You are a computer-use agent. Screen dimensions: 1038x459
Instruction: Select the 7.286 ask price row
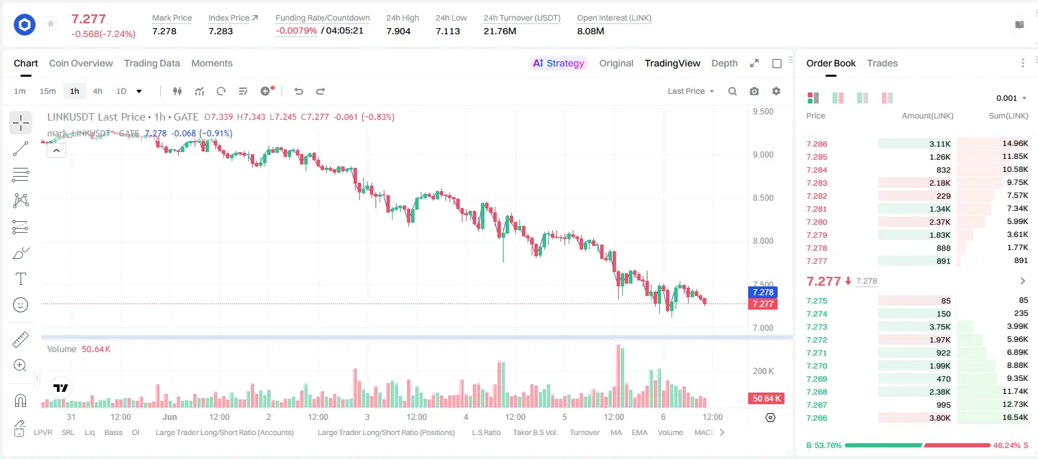pos(917,144)
